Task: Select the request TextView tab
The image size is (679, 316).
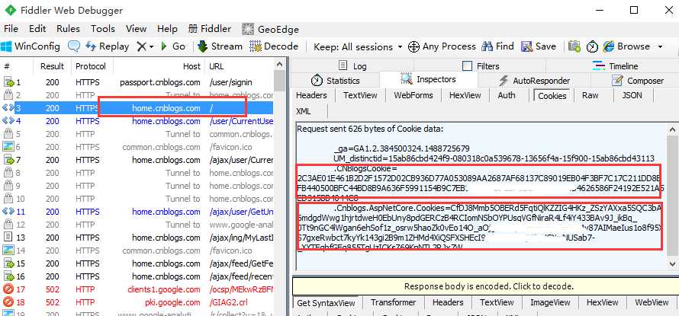Action: coord(360,95)
